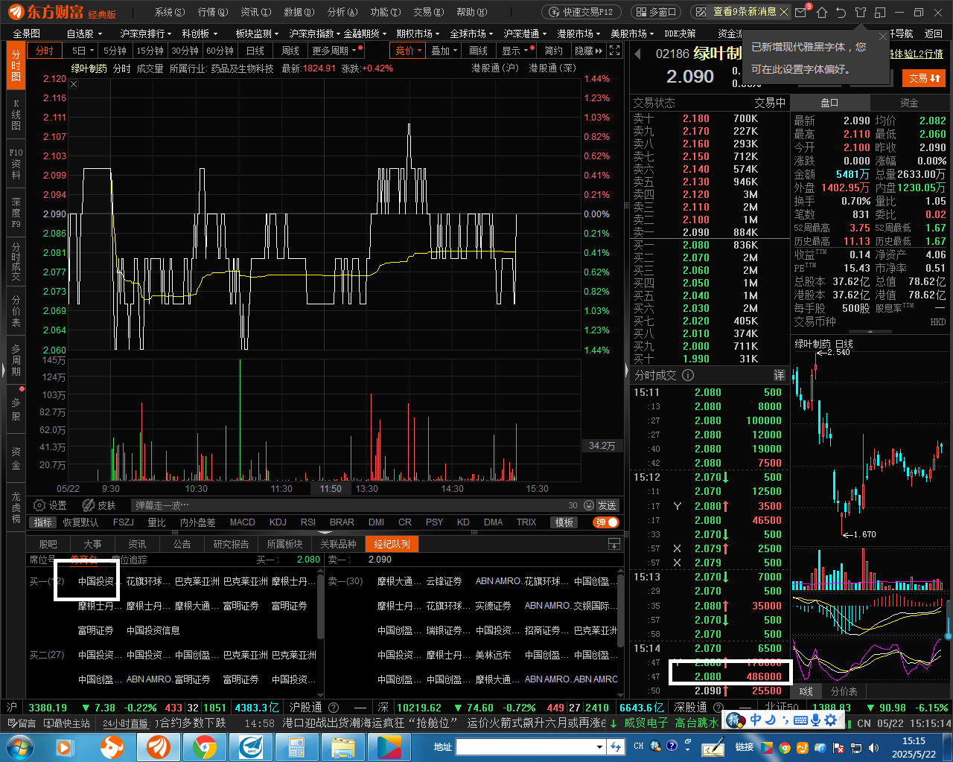The image size is (953, 762).
Task: Open the info icon beside 分时成交
Action: point(688,375)
